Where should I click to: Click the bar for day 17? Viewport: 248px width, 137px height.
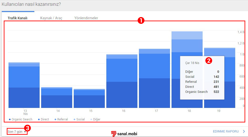tap(154, 79)
